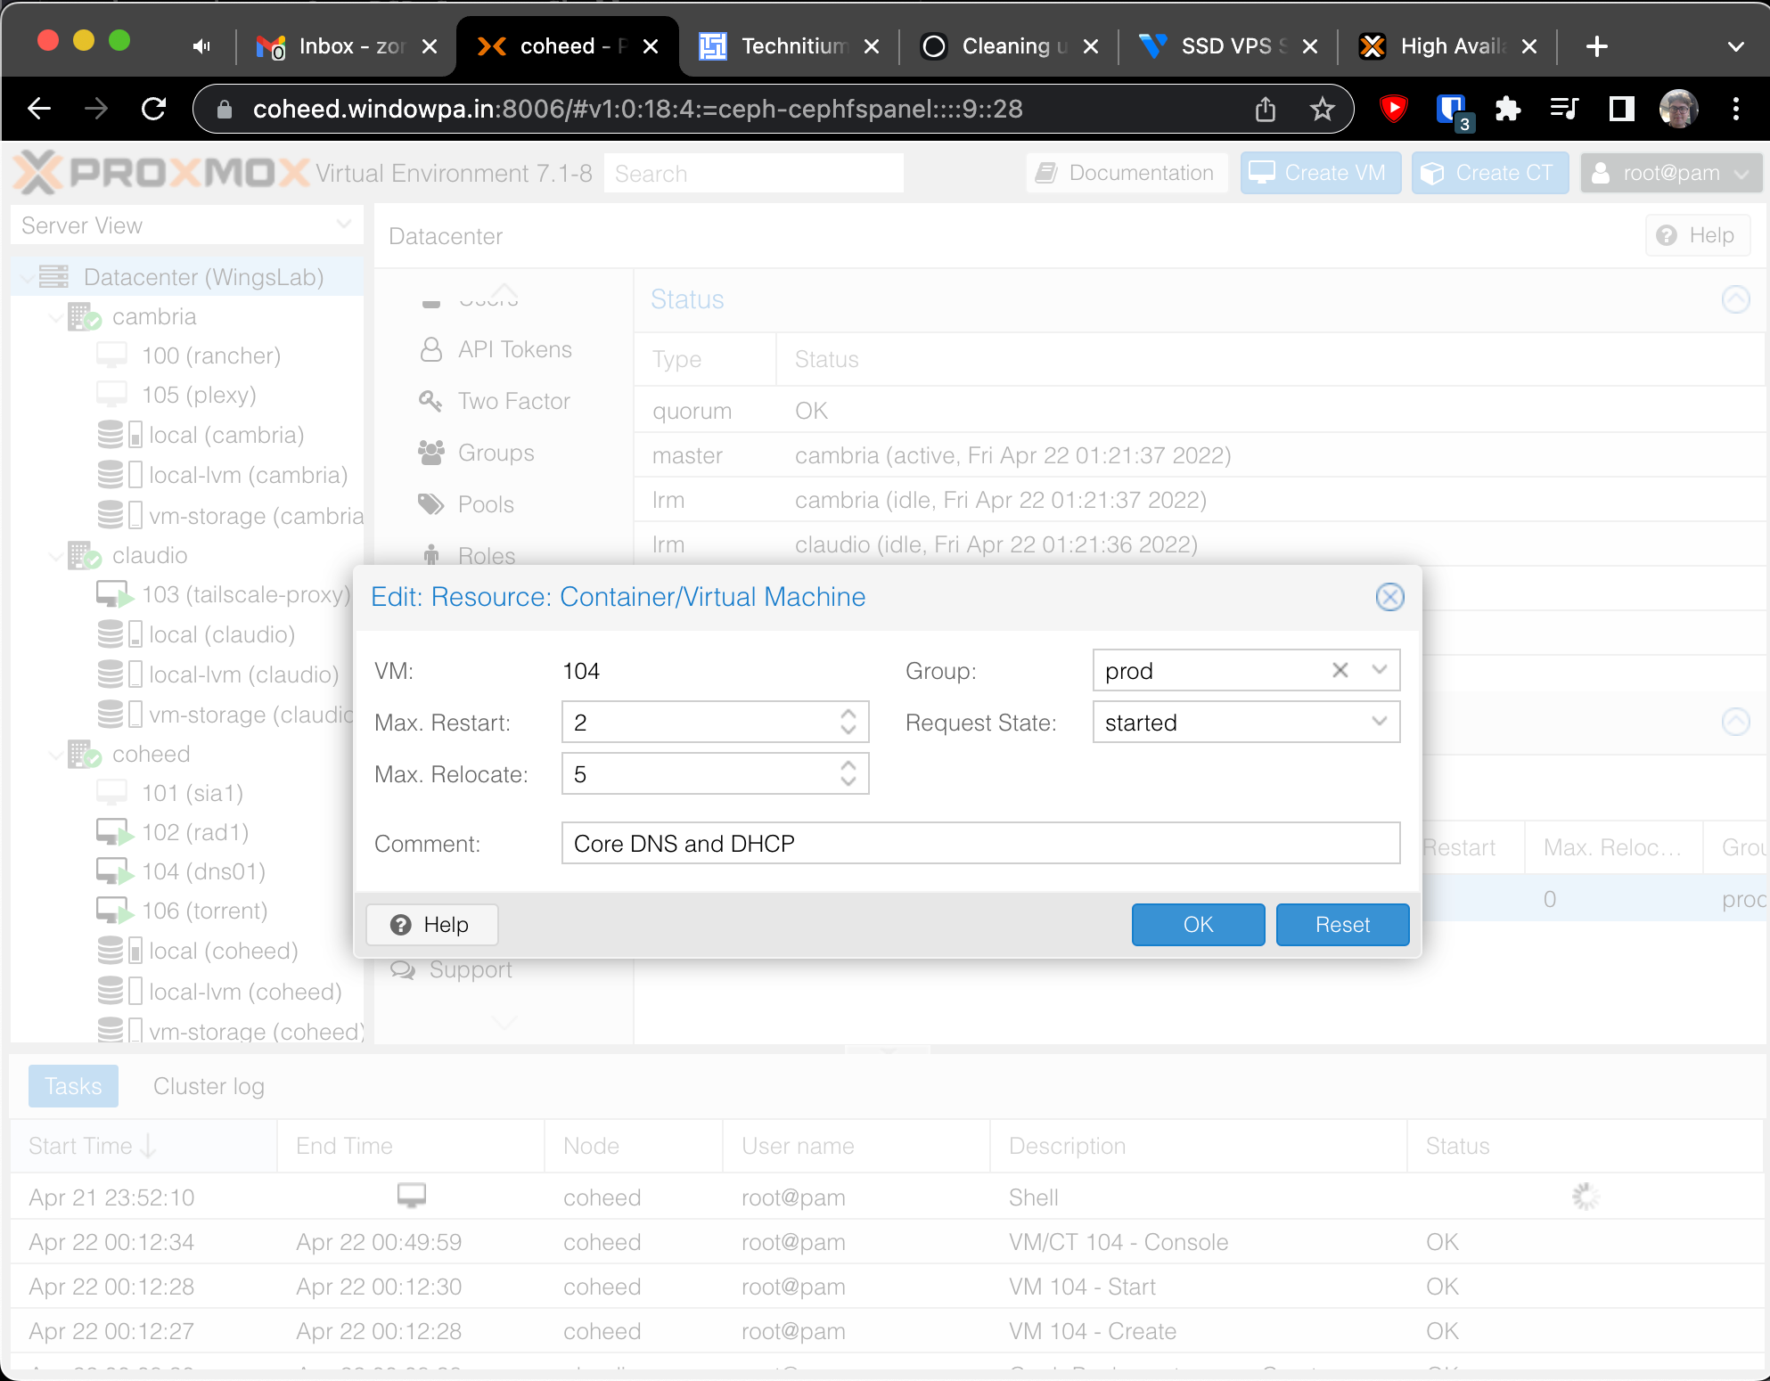Image resolution: width=1770 pixels, height=1381 pixels.
Task: Decrease Max. Relocate value by one
Action: (848, 782)
